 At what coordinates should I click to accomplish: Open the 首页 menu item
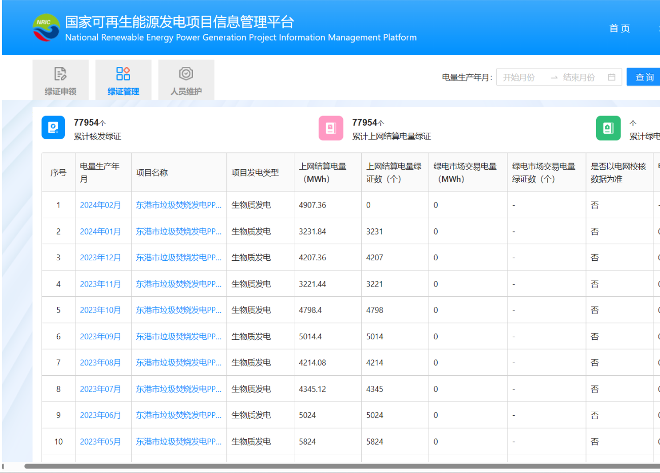619,28
